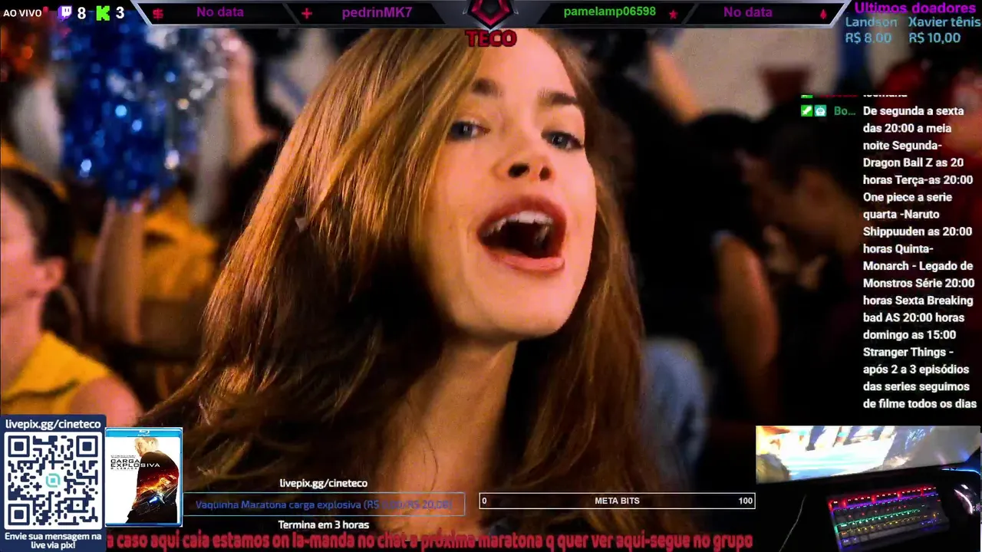The image size is (982, 552).
Task: Click the 'Stranger Things' line in chat
Action: (x=908, y=352)
